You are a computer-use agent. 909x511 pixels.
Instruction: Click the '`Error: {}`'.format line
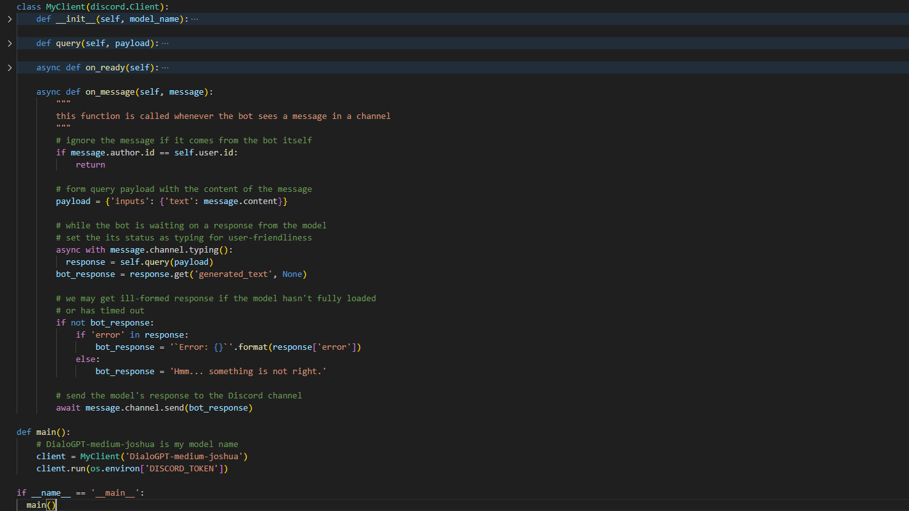pos(228,347)
